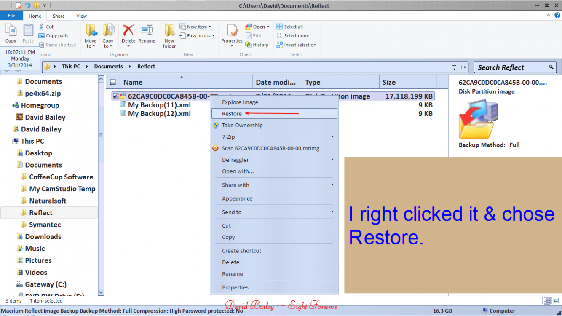
Task: Select the Symantec folder in tree
Action: (41, 225)
